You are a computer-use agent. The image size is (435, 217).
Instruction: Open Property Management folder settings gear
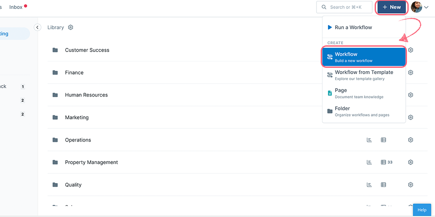[x=410, y=162]
